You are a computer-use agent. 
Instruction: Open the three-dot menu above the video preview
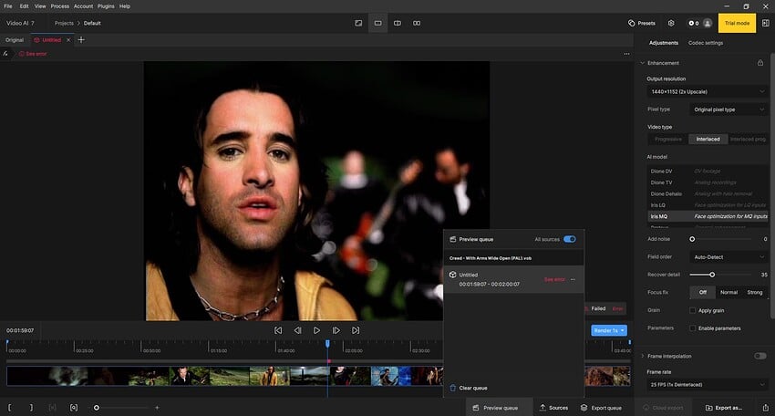(626, 54)
